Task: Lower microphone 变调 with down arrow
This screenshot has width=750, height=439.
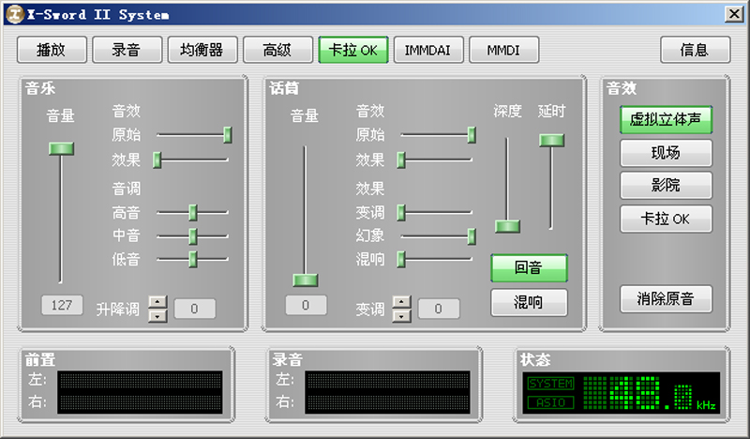Action: (x=401, y=315)
